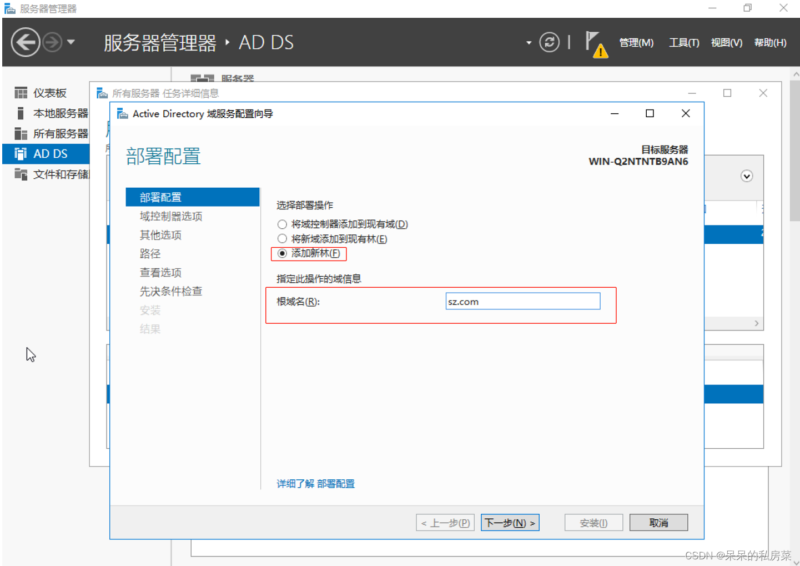Screen dimensions: 800x566
Task: Open the 详细了解 部署配置 link
Action: pyautogui.click(x=315, y=484)
